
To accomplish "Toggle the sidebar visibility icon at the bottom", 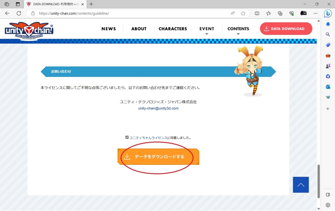I will pos(328,195).
